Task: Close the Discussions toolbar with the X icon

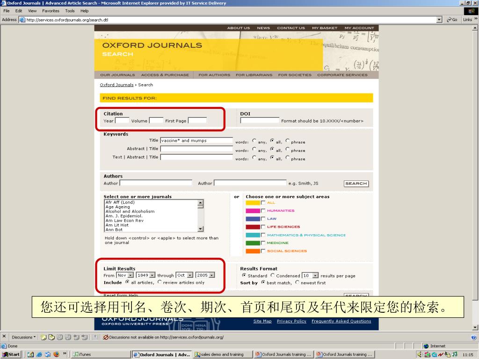Action: [x=4, y=337]
